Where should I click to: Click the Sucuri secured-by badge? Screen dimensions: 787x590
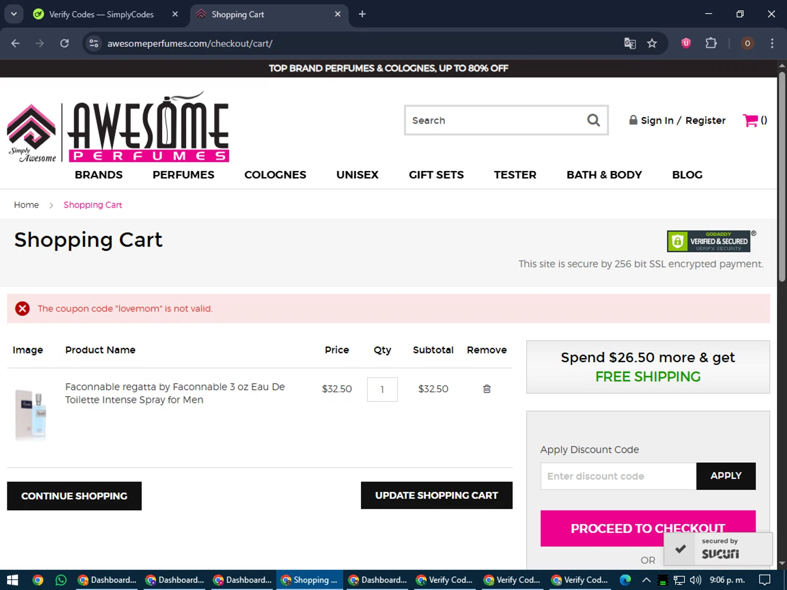click(x=718, y=549)
